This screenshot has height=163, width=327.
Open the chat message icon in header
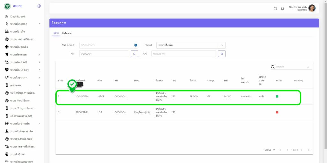(275, 9)
